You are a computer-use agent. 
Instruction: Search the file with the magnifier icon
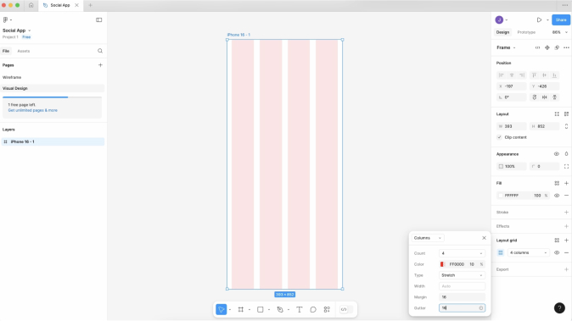tap(100, 51)
